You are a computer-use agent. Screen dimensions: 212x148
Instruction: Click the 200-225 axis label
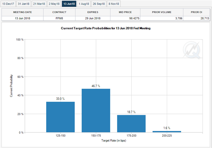pos(167,136)
